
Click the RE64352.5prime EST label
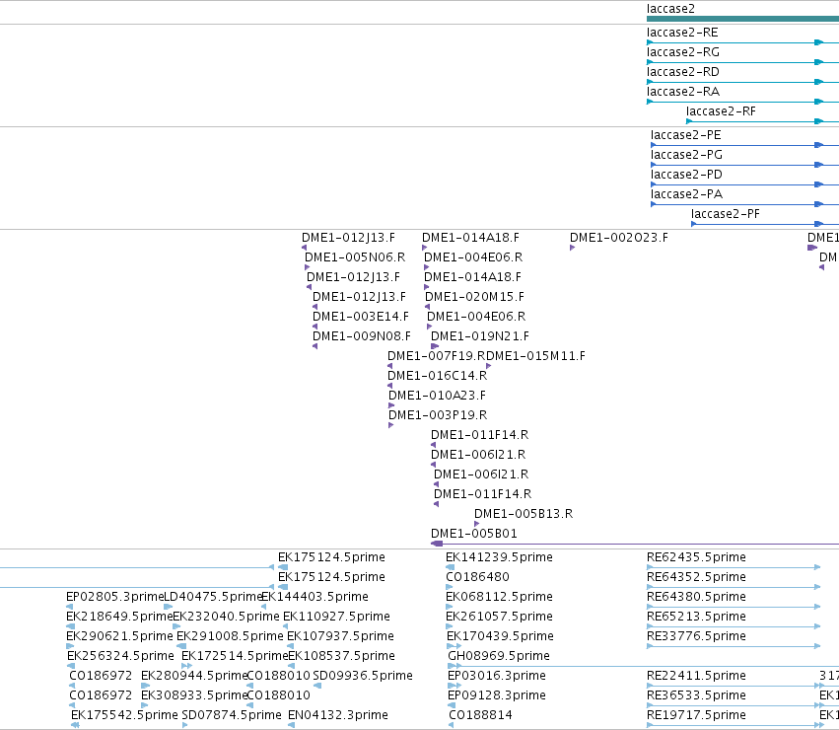696,577
